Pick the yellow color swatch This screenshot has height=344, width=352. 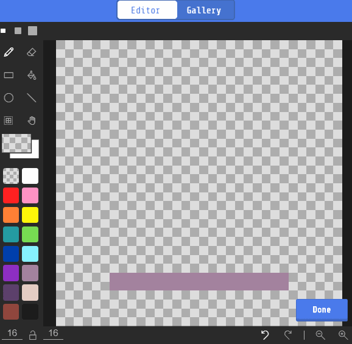[30, 215]
